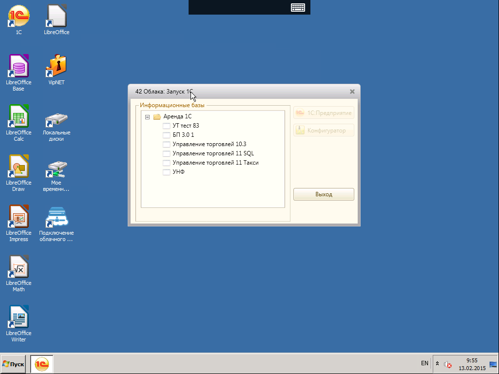Screen dimensions: 499x374
Task: Tick Управление торговлей 10.3 checkbox
Action: coord(167,144)
